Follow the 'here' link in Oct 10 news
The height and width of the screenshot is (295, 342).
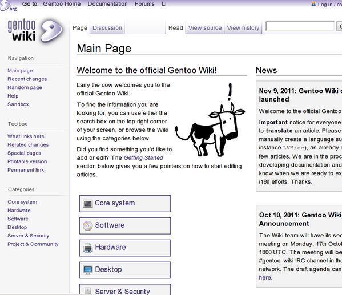pos(265,277)
